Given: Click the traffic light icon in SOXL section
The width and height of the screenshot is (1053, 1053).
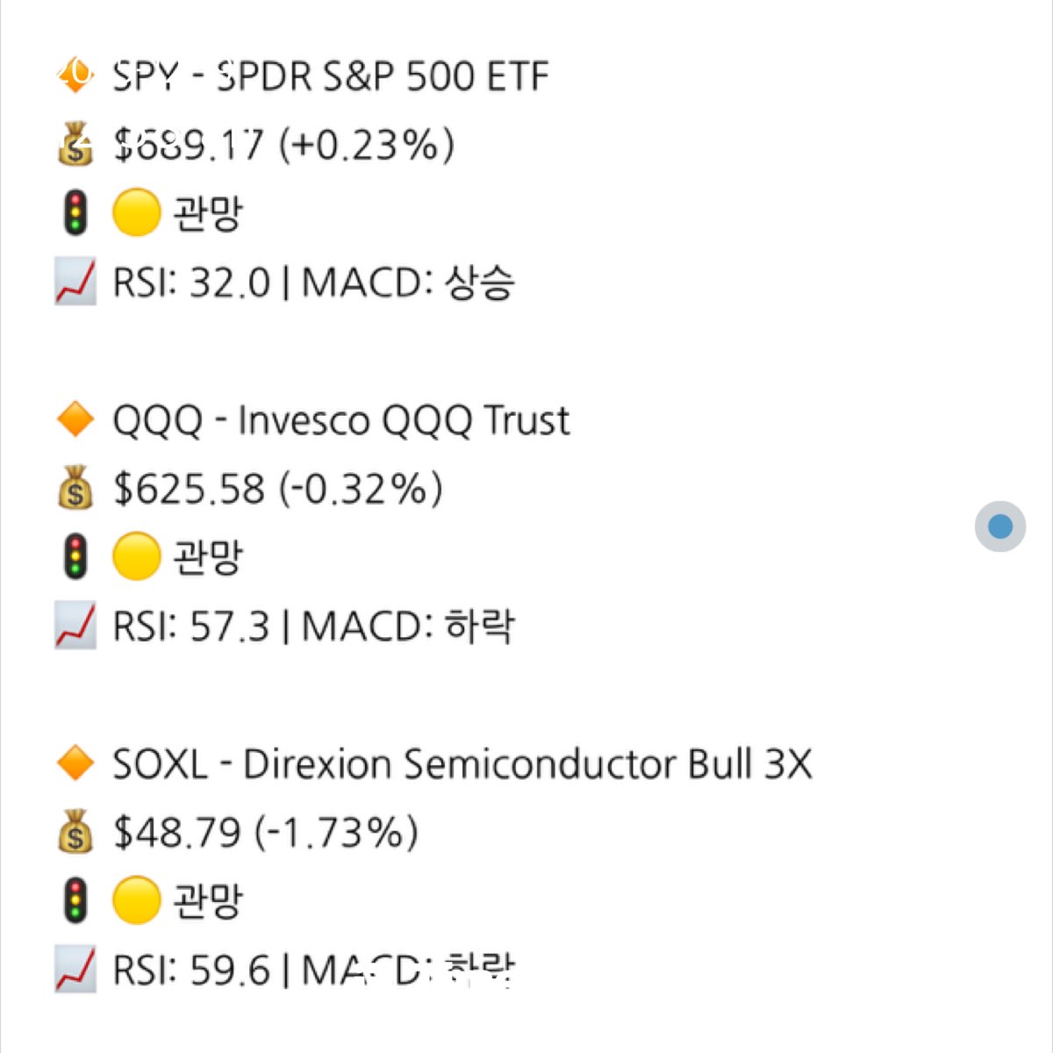Looking at the screenshot, I should click(76, 901).
